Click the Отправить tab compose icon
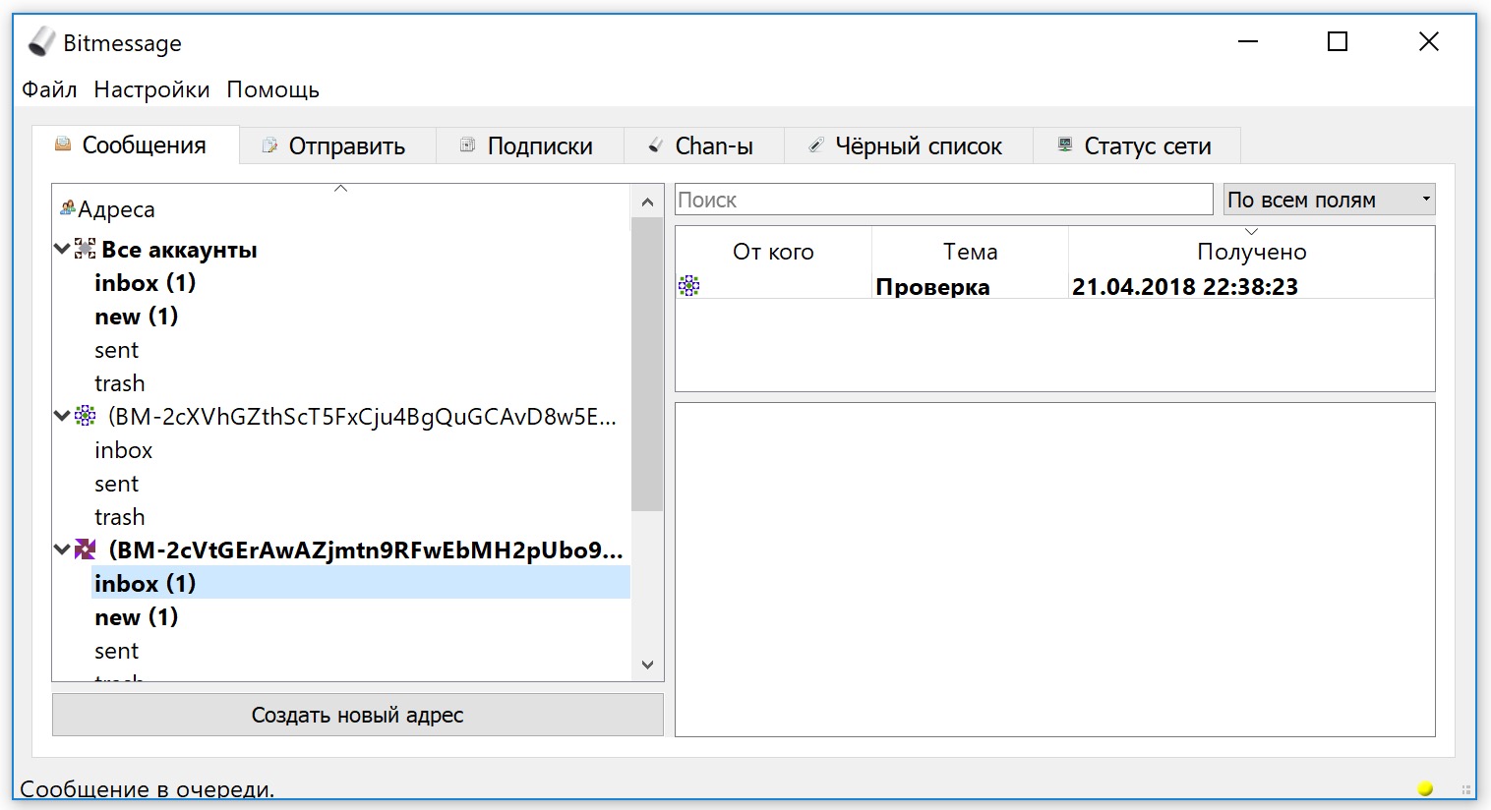Screen dimensions: 1491x810 (269, 145)
